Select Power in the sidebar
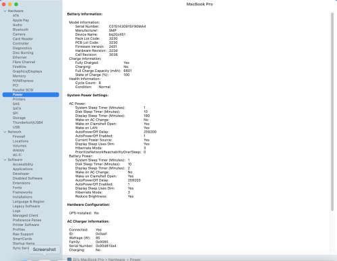 31,95
